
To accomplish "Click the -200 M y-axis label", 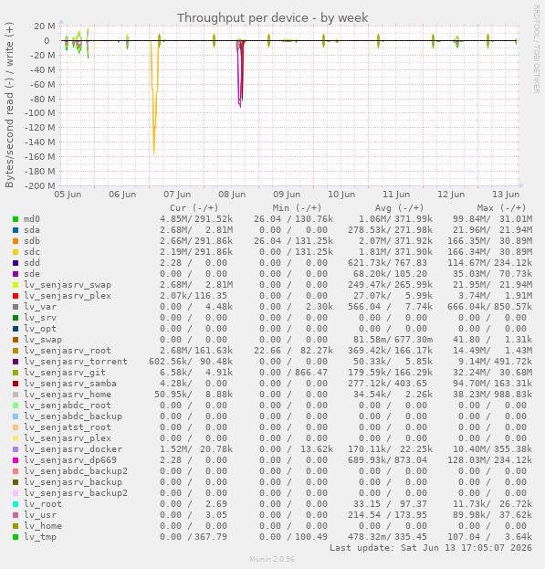I will (x=39, y=185).
